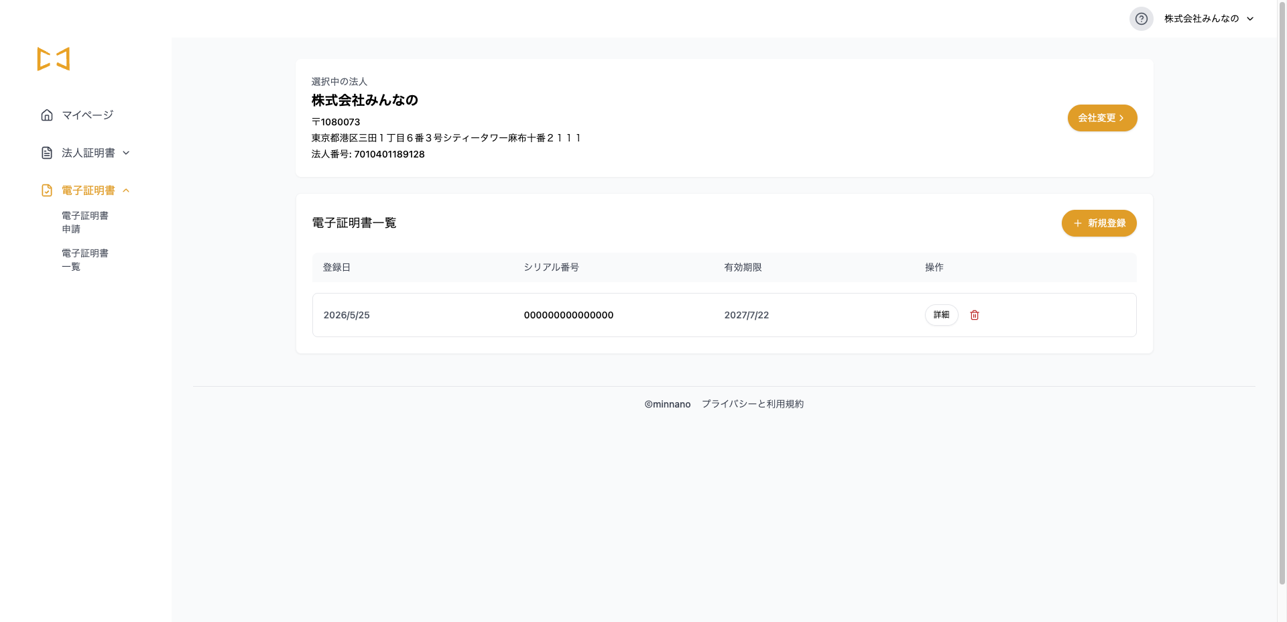Open the プライバシーと利用規約 link
The image size is (1287, 622).
click(753, 404)
